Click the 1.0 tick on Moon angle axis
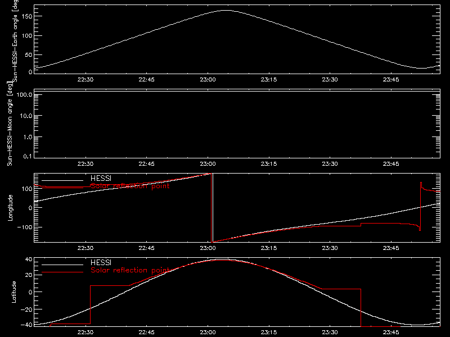 point(28,137)
